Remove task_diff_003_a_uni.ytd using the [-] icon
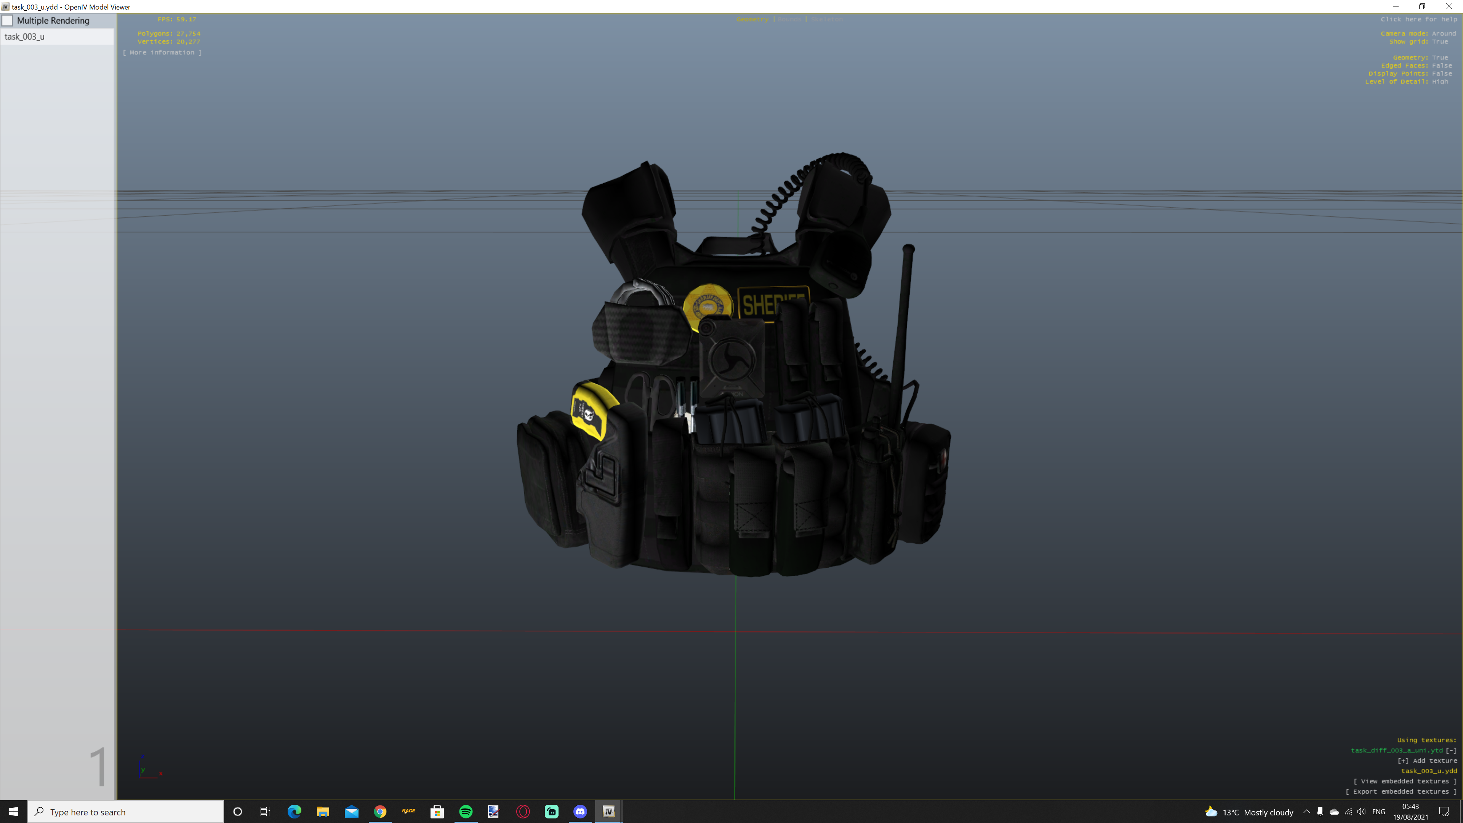This screenshot has width=1463, height=823. (1451, 750)
